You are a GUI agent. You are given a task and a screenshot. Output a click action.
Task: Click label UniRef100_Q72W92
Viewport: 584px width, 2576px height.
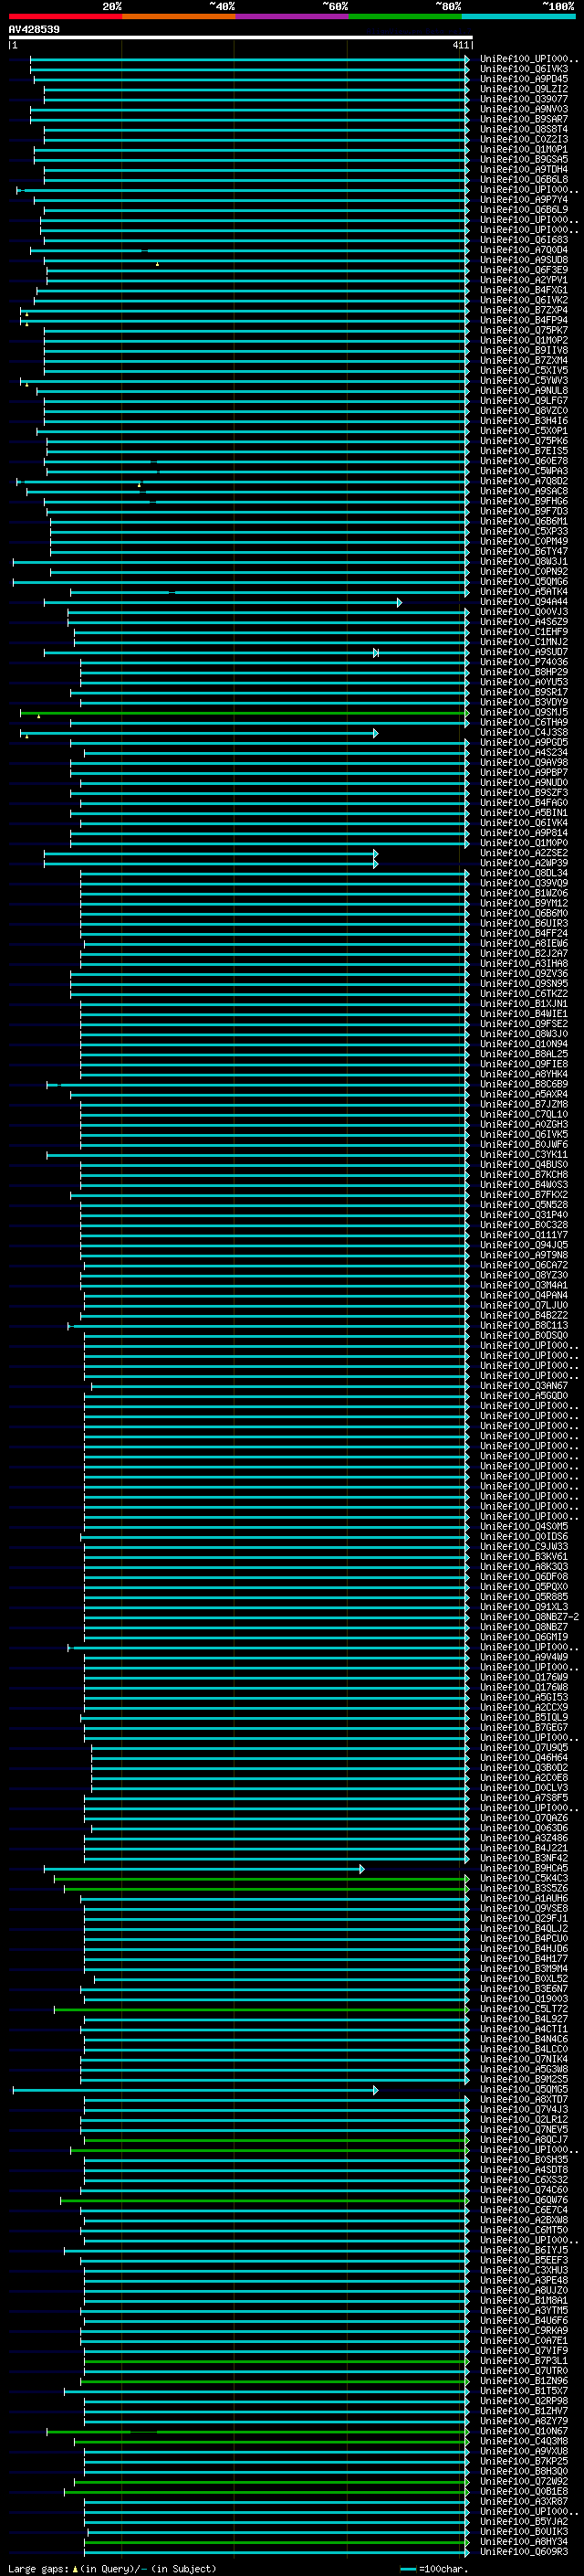(524, 2481)
